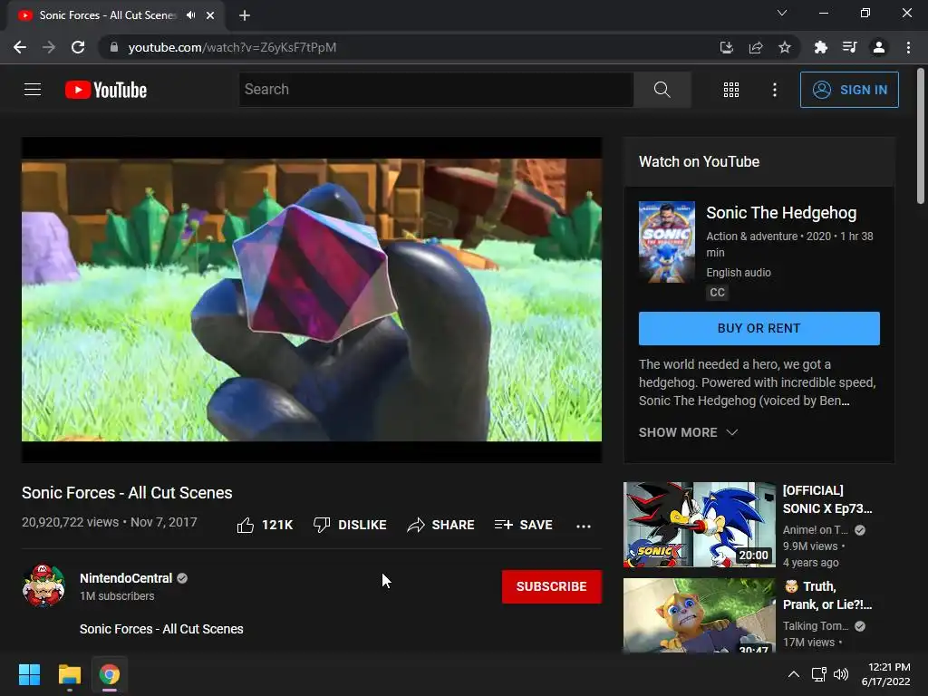Go to the YouTube home logo
The image size is (928, 696).
[106, 90]
